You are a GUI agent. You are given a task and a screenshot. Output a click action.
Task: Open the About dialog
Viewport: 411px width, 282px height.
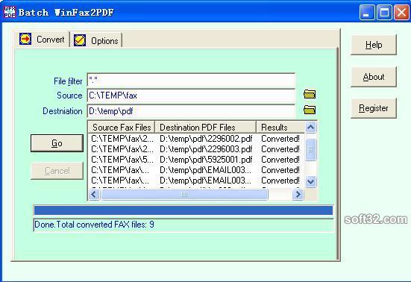click(x=374, y=77)
